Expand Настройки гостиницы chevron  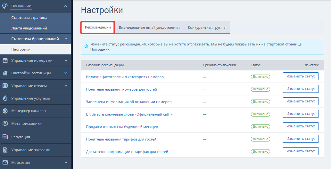point(66,73)
